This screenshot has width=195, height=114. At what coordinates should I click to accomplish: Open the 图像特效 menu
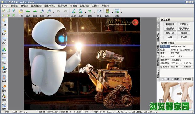point(50,6)
